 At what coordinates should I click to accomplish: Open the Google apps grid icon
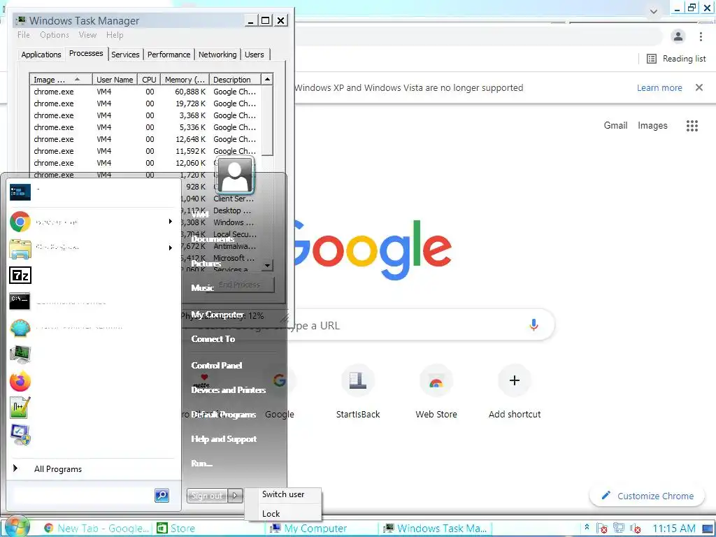click(692, 126)
